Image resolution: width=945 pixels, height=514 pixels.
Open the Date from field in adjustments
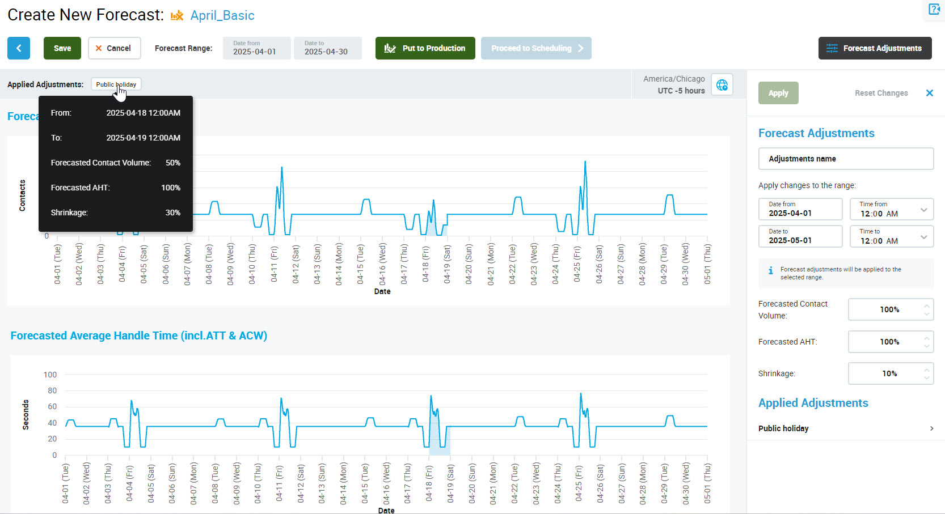pyautogui.click(x=800, y=209)
